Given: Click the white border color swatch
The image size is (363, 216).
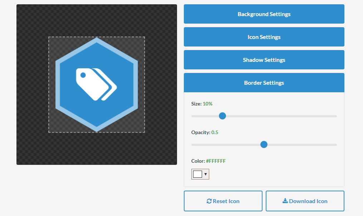Looking at the screenshot, I should tap(197, 174).
